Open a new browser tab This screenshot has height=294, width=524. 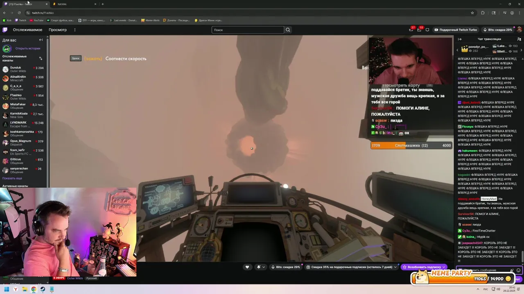103,4
